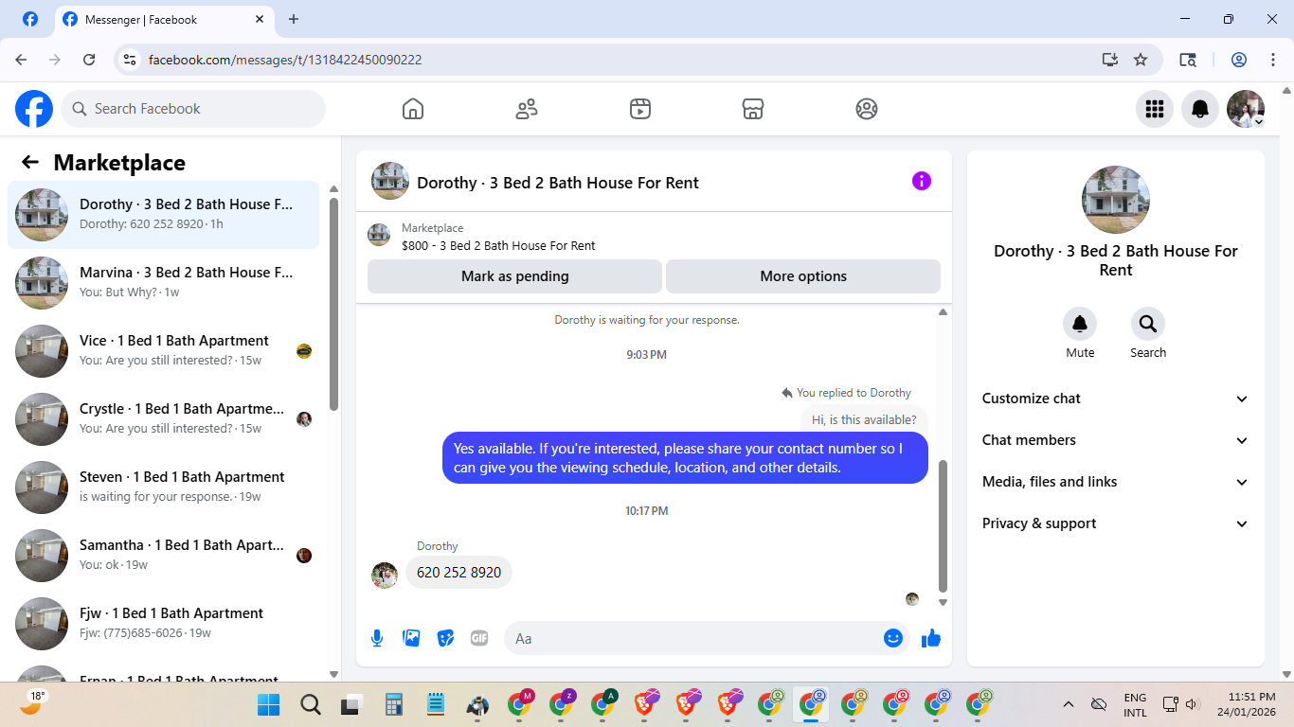Choose a GIF icon
1294x727 pixels.
[x=479, y=638]
